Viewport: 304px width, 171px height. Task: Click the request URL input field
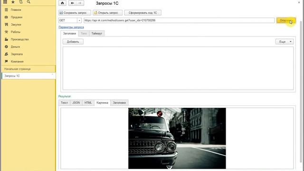[179, 20]
